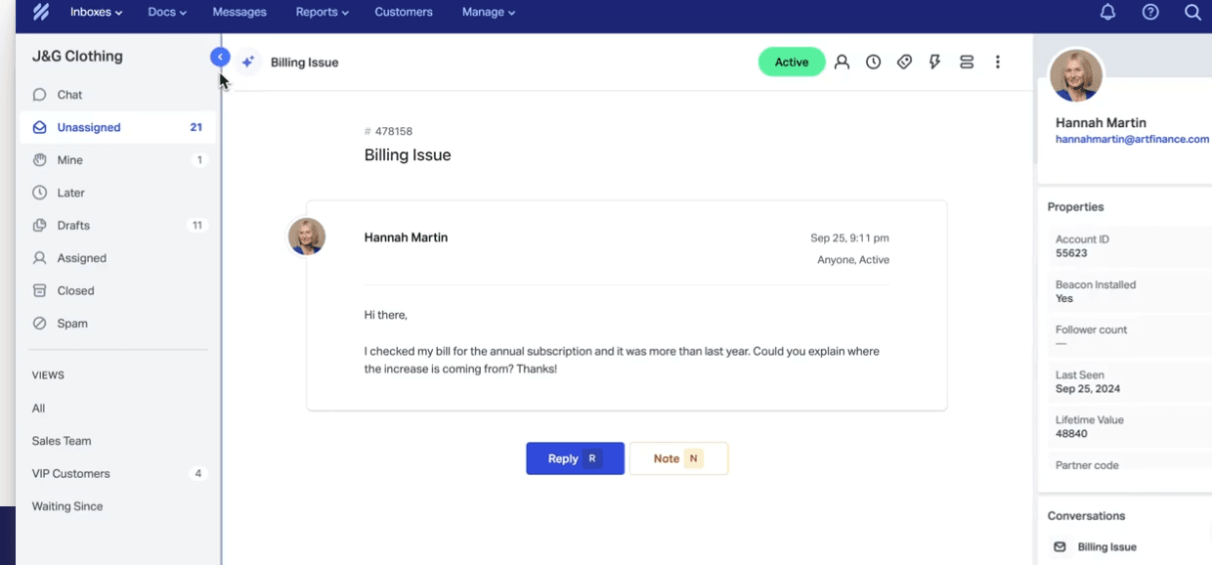Image resolution: width=1212 pixels, height=565 pixels.
Task: Open the Manage dropdown
Action: coord(488,12)
